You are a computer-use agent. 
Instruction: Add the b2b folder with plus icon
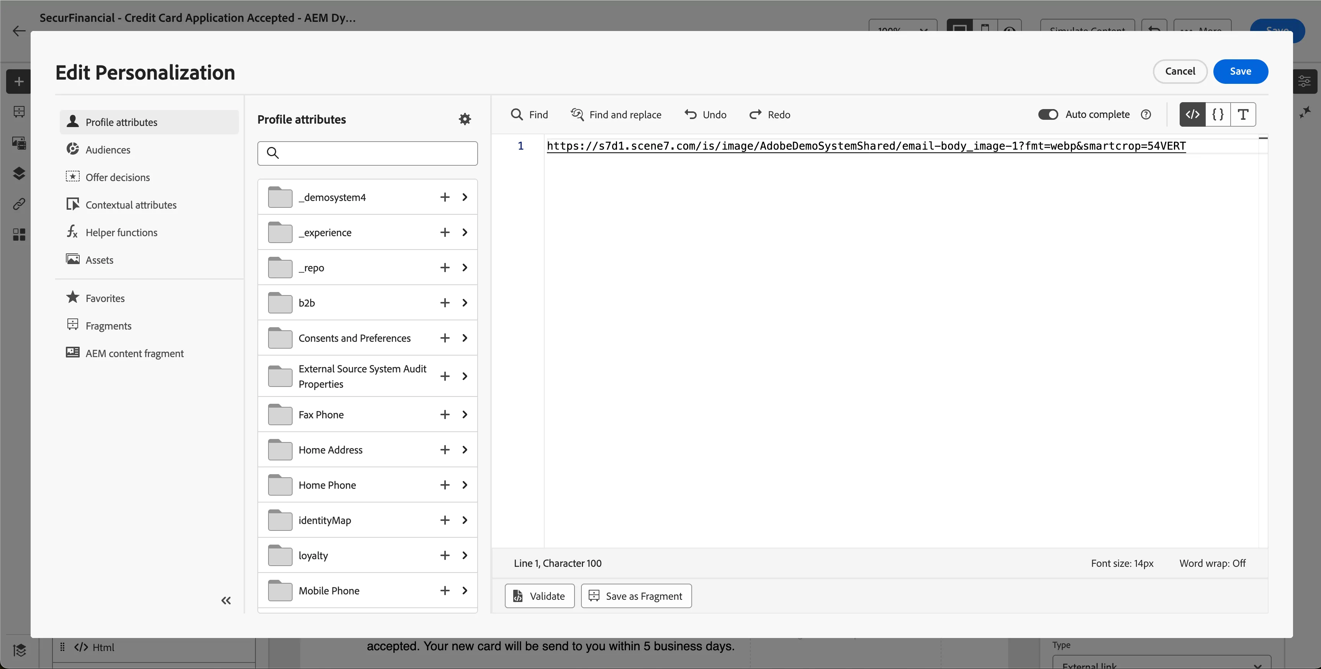[445, 303]
